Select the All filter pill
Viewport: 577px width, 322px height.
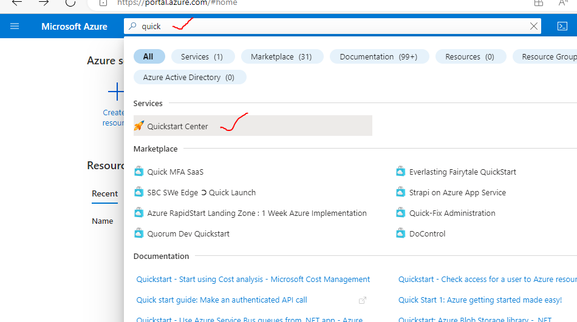[148, 56]
